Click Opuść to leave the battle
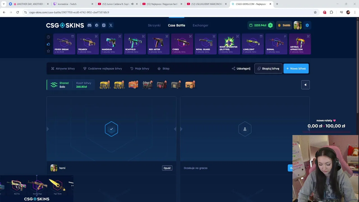 click(167, 168)
